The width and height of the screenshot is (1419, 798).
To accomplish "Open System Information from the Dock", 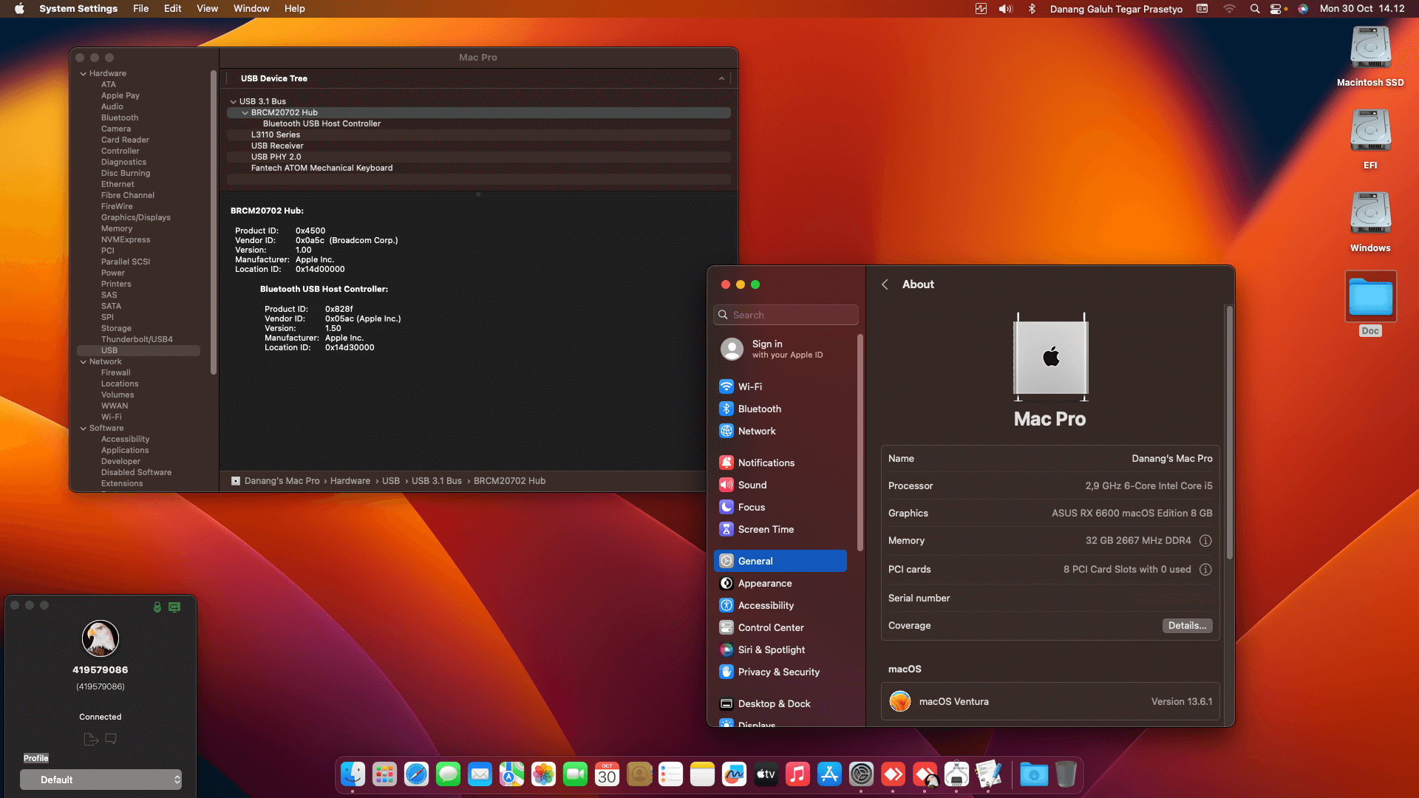I will pyautogui.click(x=956, y=774).
